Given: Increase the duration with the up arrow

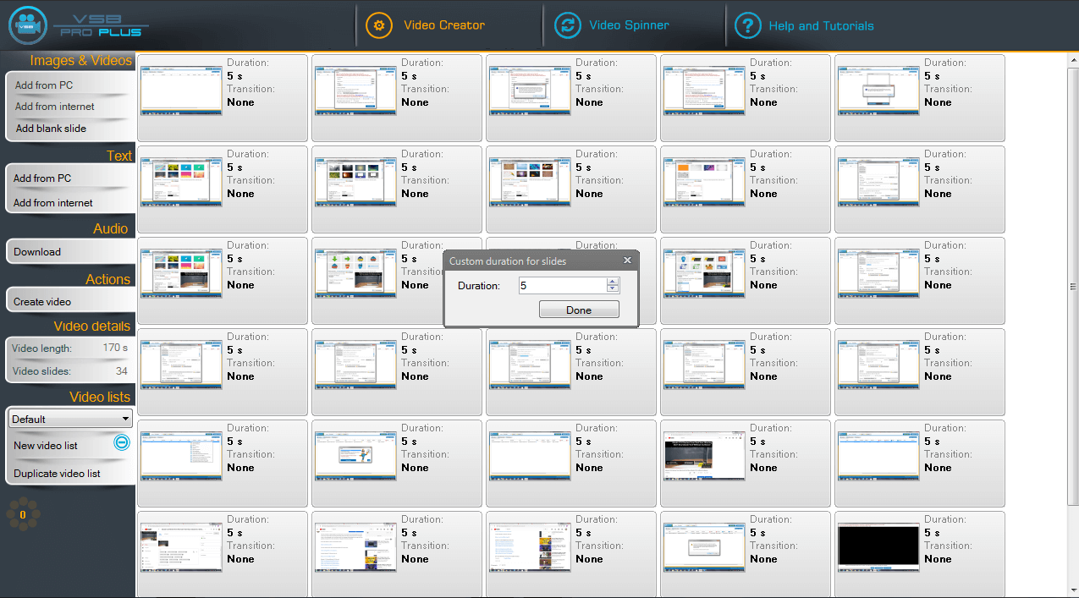Looking at the screenshot, I should pos(613,283).
